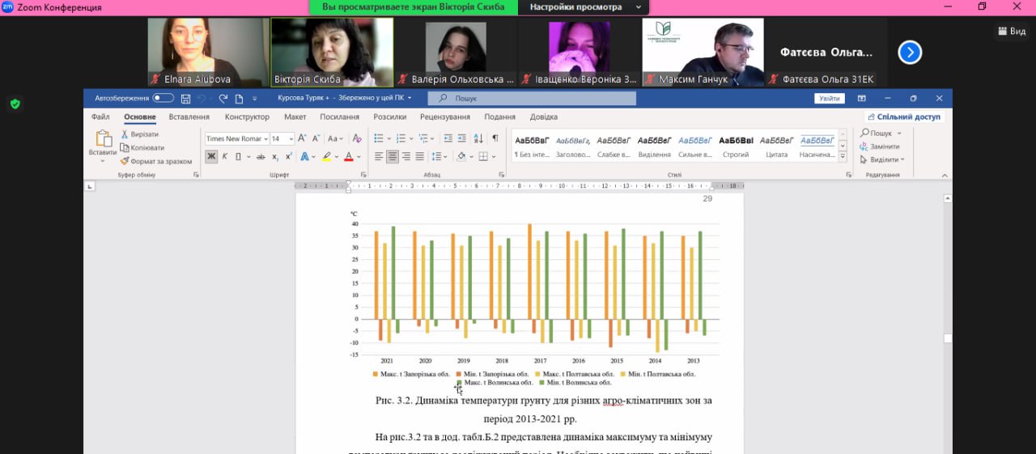Toggle subscript formatting
The height and width of the screenshot is (454, 1036).
click(x=275, y=156)
